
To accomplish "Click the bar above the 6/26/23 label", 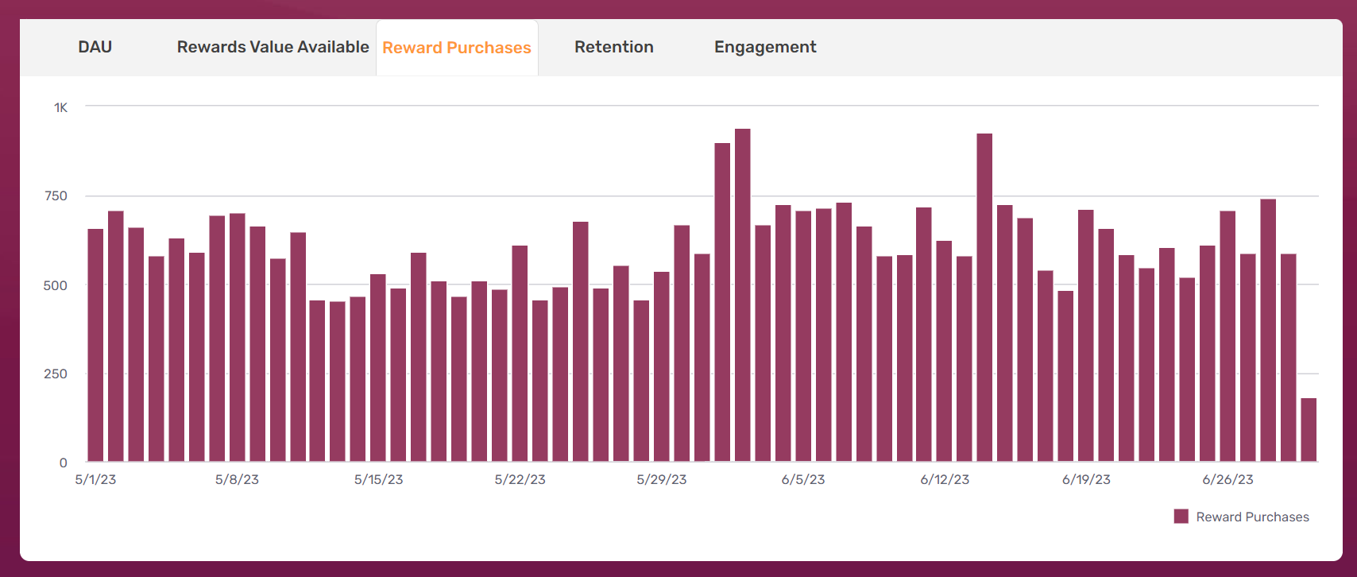I will click(1227, 335).
